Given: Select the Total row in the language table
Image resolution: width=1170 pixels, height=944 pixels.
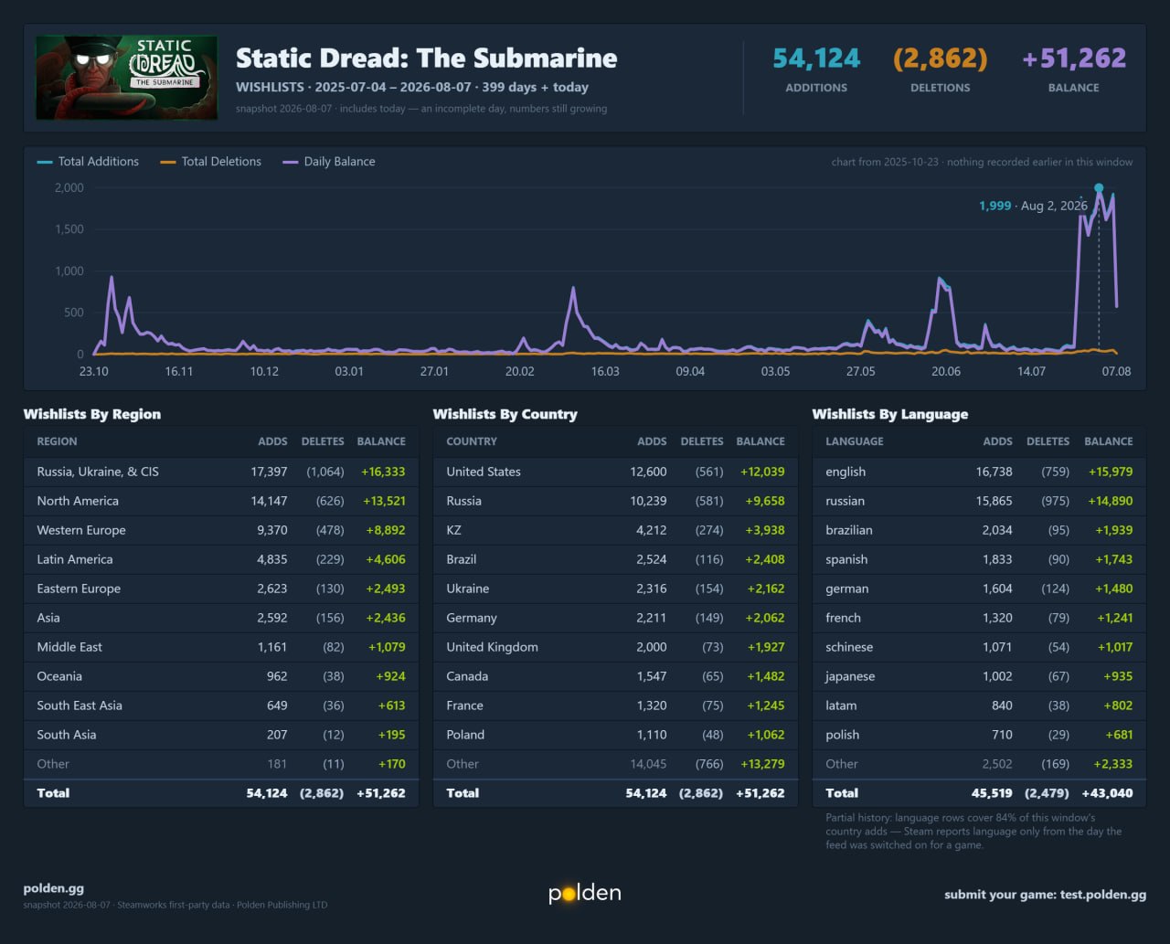Looking at the screenshot, I should [x=979, y=793].
